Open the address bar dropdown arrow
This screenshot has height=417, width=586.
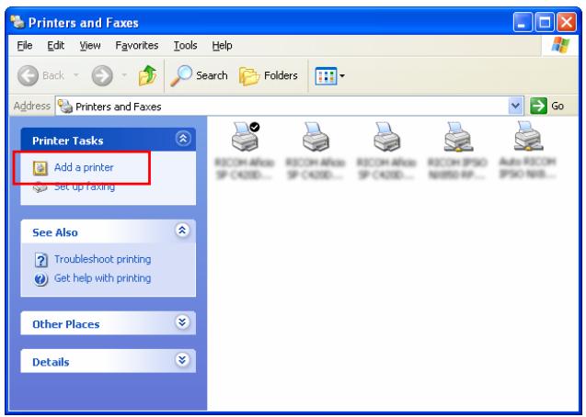515,107
